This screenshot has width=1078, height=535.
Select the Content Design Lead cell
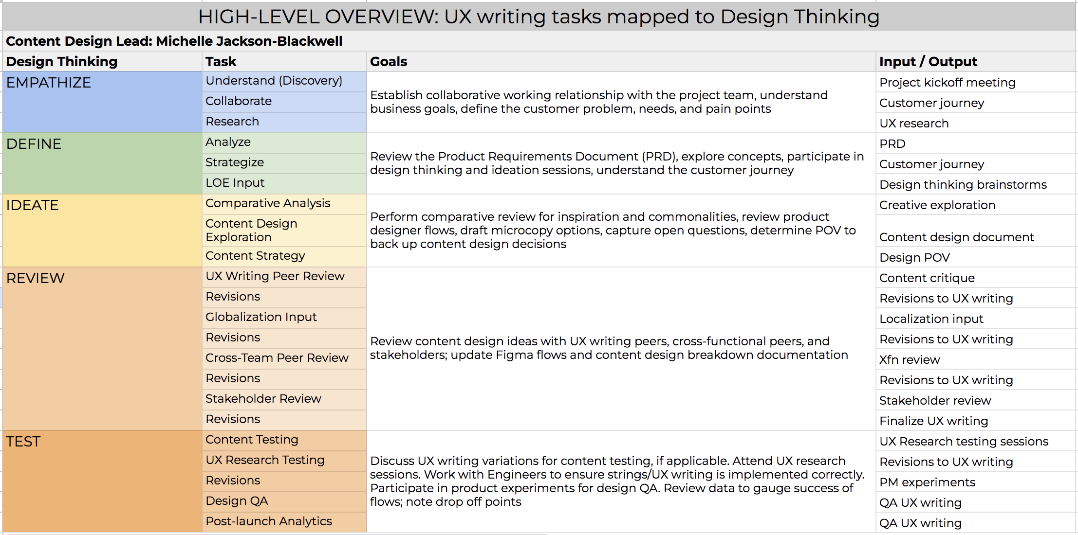(174, 41)
